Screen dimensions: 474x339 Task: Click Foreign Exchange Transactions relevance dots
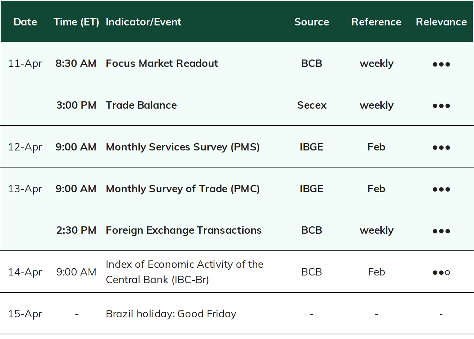(x=441, y=231)
